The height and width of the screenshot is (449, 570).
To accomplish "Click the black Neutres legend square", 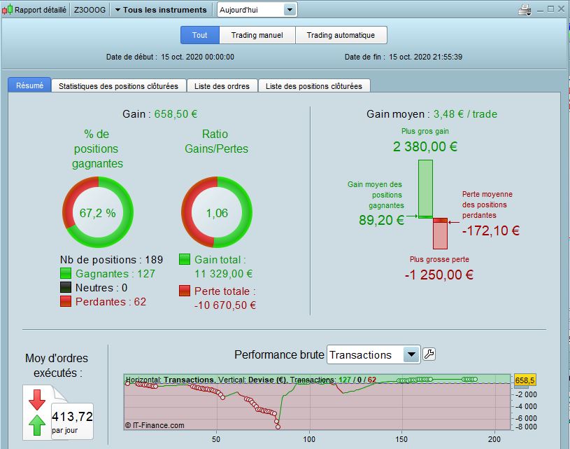I will coord(66,287).
